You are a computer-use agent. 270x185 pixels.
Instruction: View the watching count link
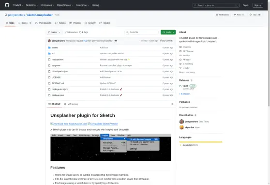tap(186, 64)
